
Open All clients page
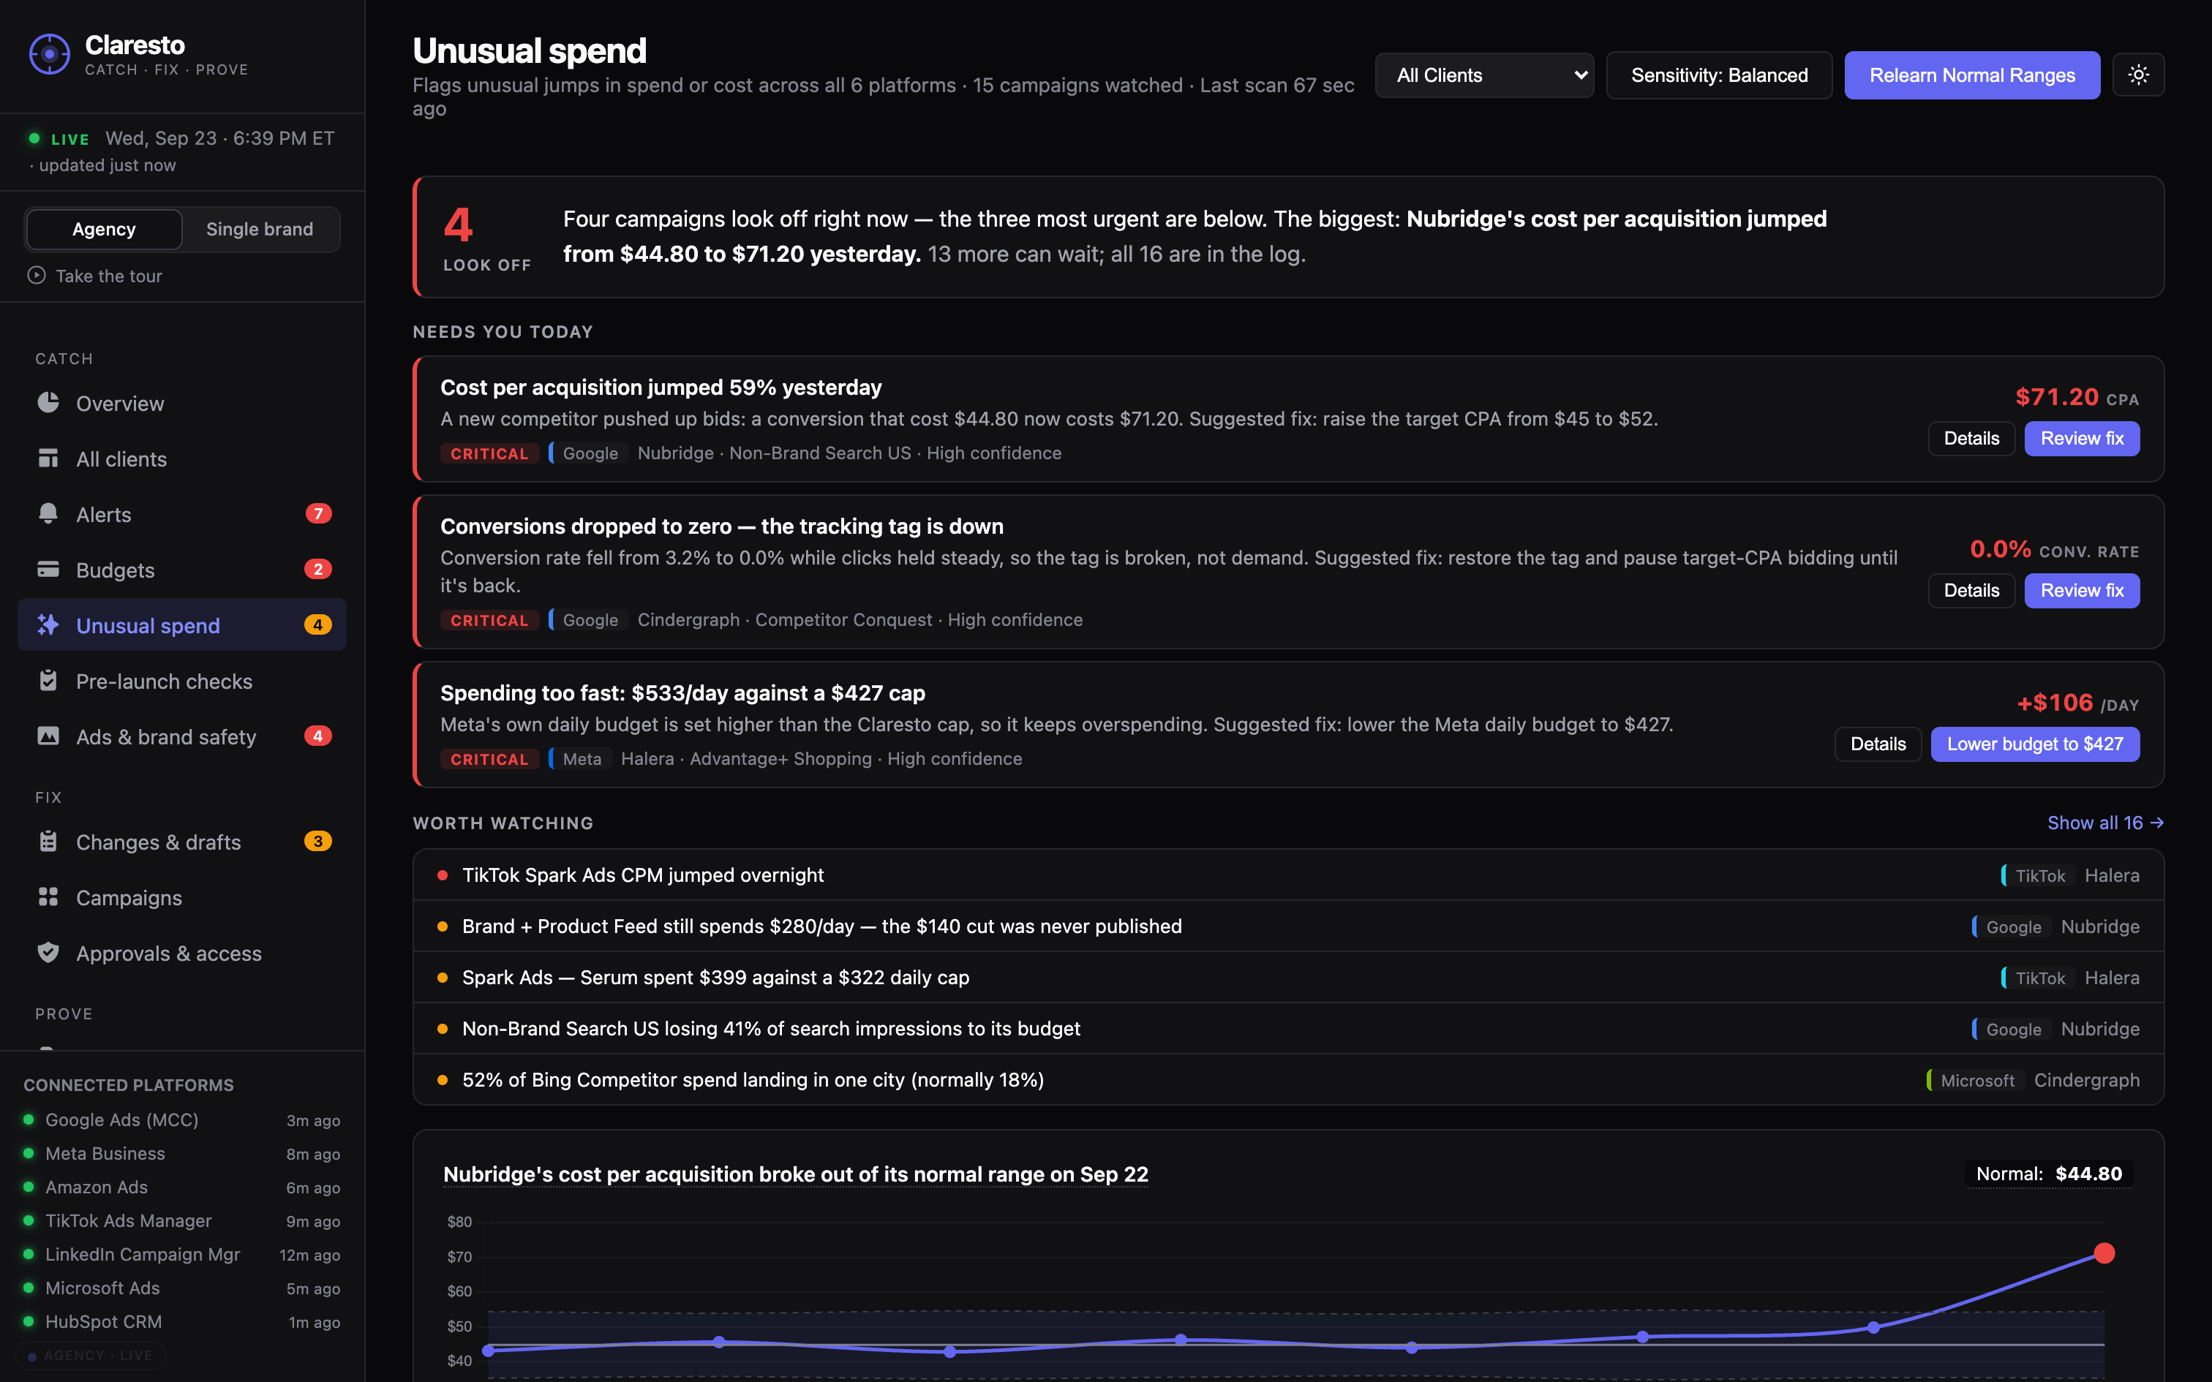click(x=182, y=459)
